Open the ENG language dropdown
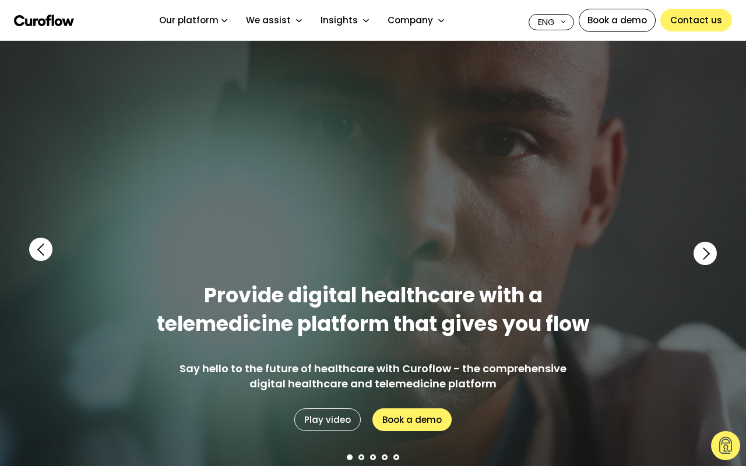746x466 pixels. coord(551,22)
